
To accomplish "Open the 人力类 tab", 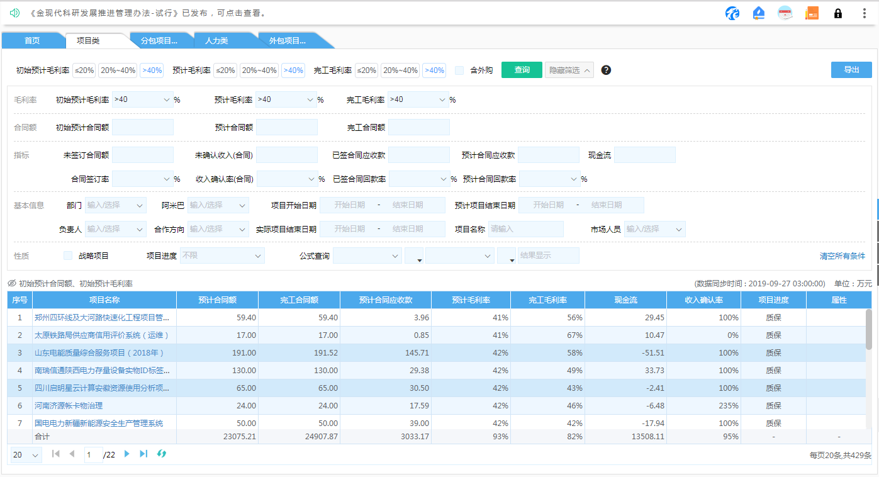I will (x=217, y=41).
